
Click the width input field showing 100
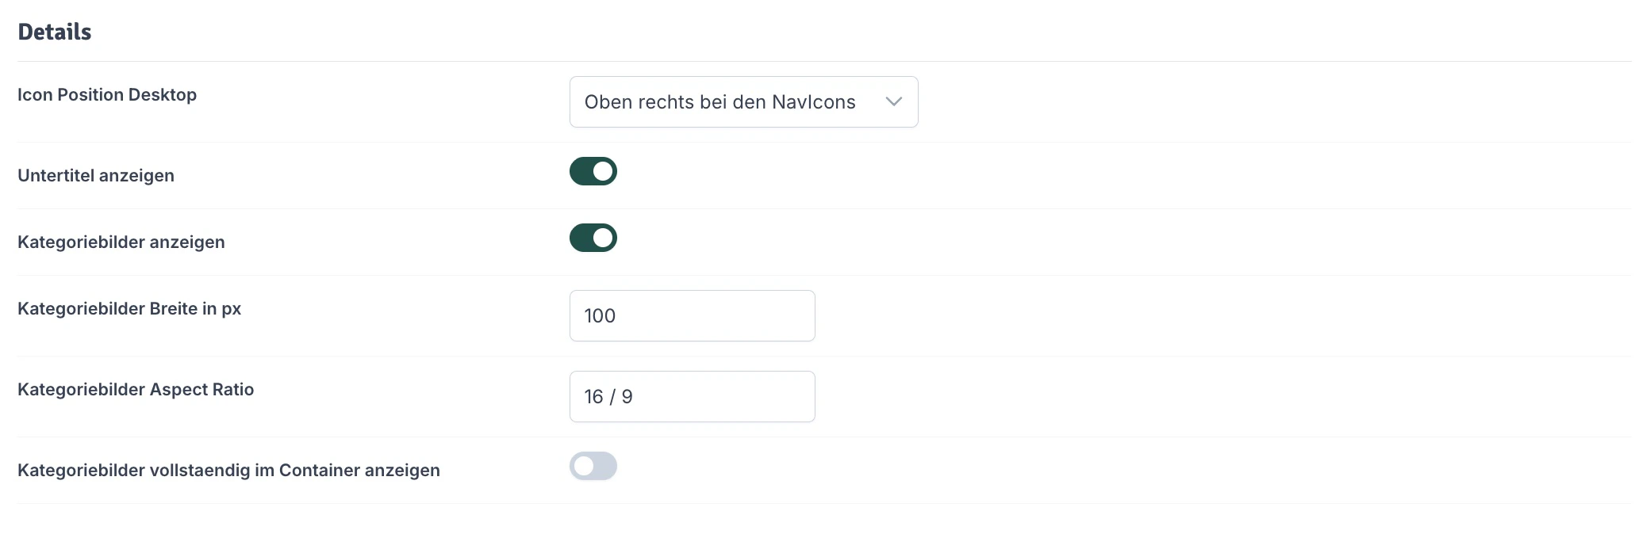tap(691, 315)
